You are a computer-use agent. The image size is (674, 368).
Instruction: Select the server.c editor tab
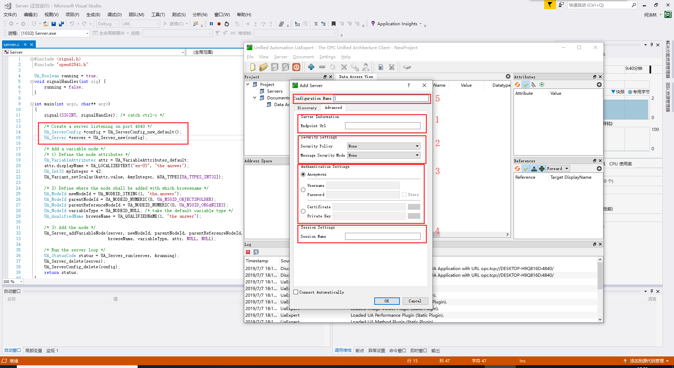(12, 45)
